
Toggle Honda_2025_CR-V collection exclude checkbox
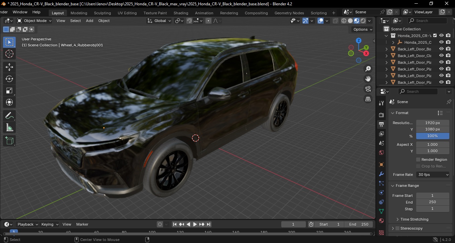tap(435, 35)
